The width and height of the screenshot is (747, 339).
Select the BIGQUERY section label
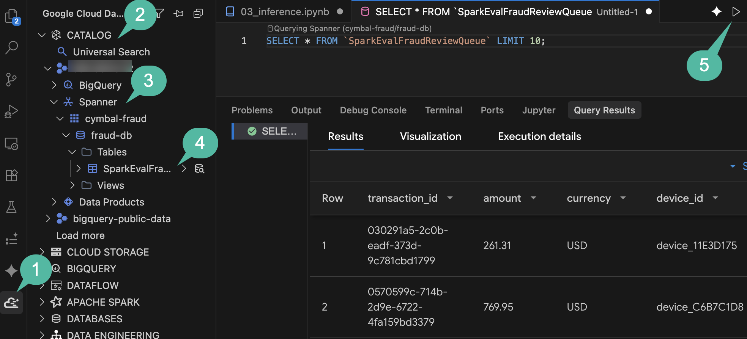tap(91, 269)
